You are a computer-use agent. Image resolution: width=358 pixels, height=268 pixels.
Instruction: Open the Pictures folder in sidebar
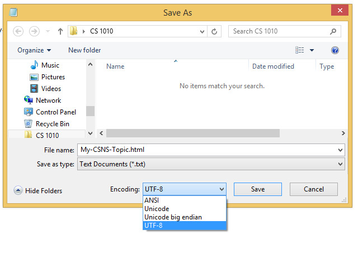point(53,77)
